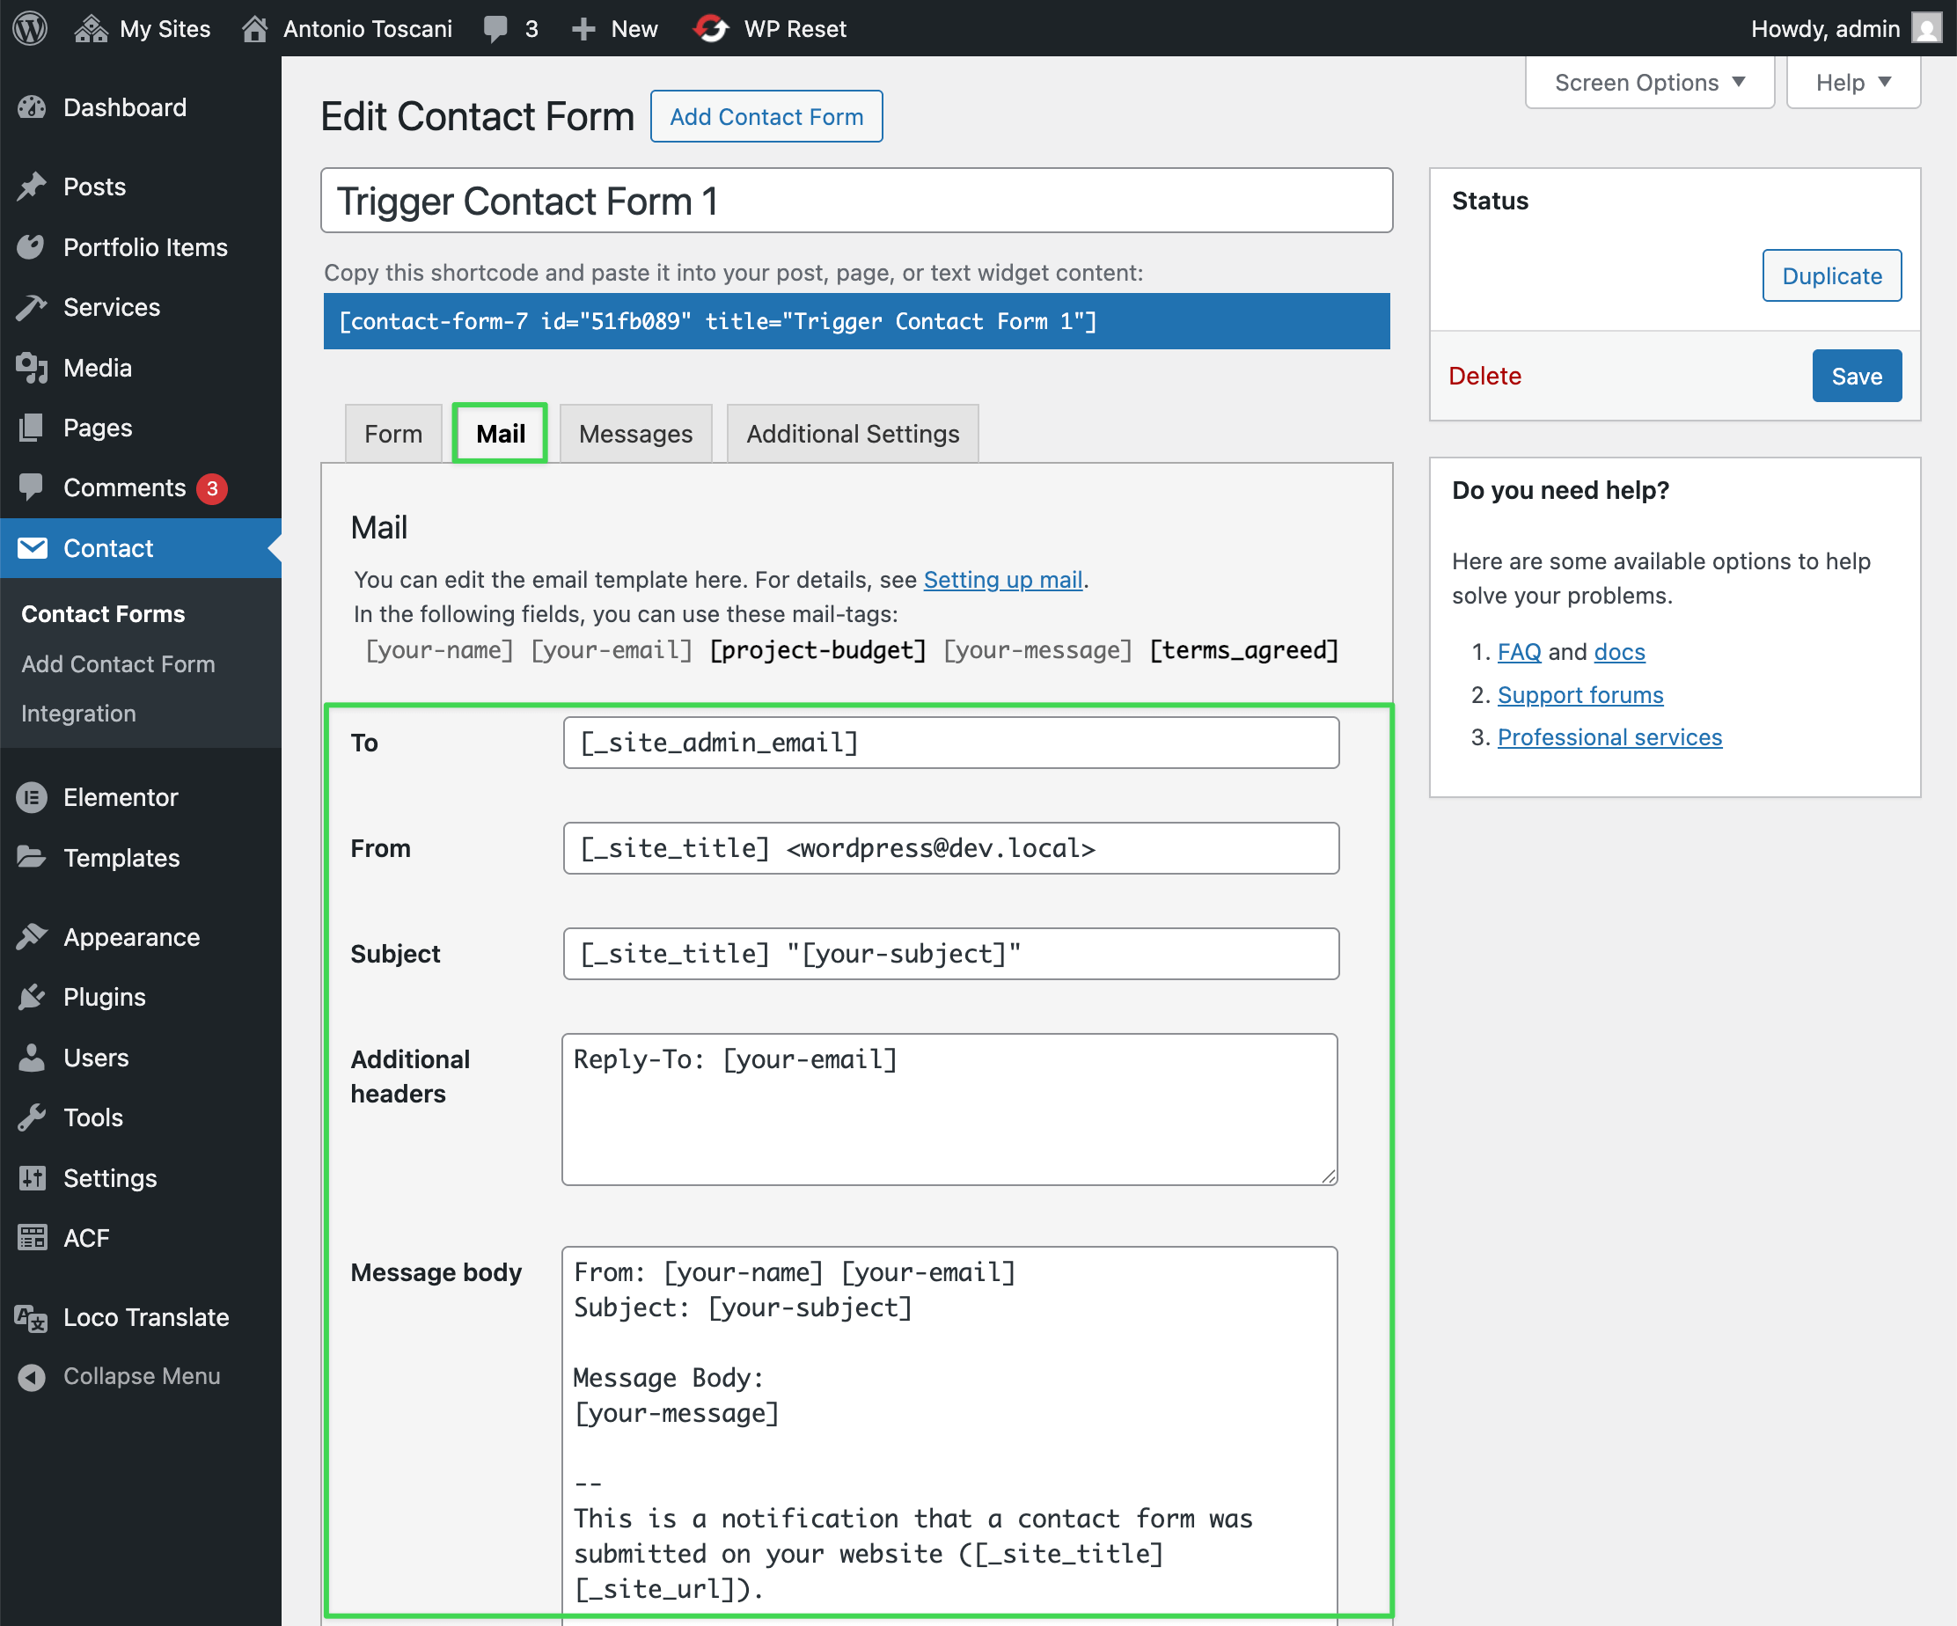Screen dimensions: 1957x1626
Task: Click the Duplicate button
Action: [1831, 275]
